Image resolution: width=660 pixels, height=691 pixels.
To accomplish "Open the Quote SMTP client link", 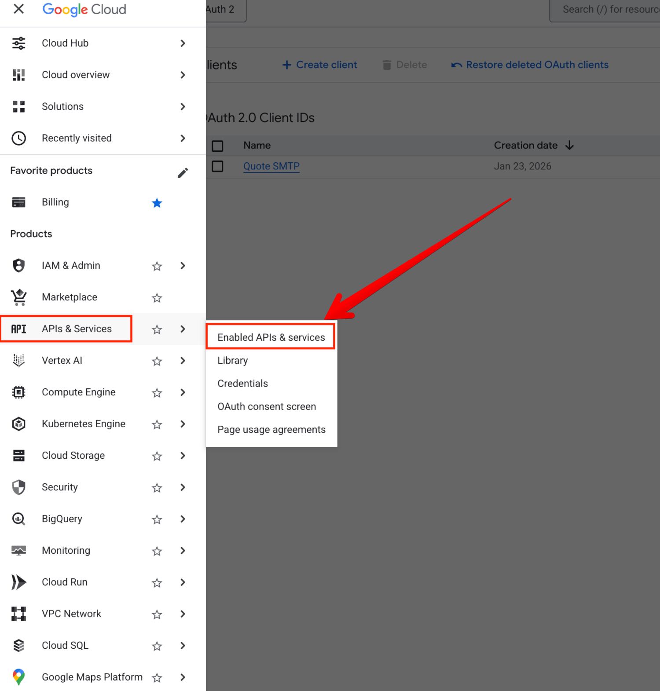I will (271, 166).
